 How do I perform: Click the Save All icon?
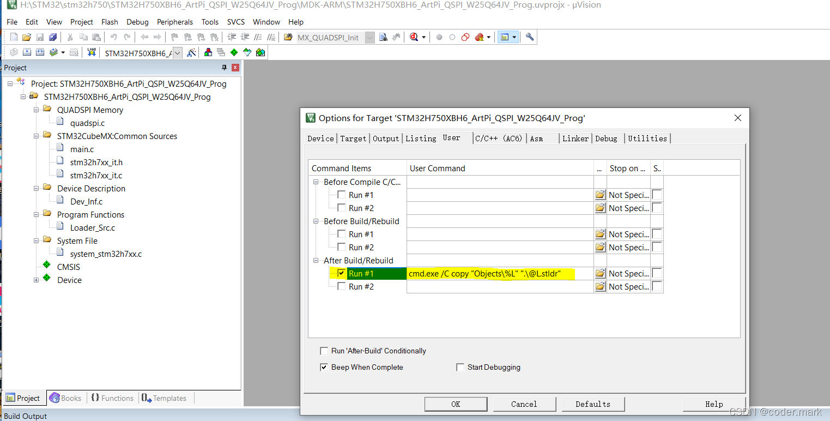click(x=53, y=37)
